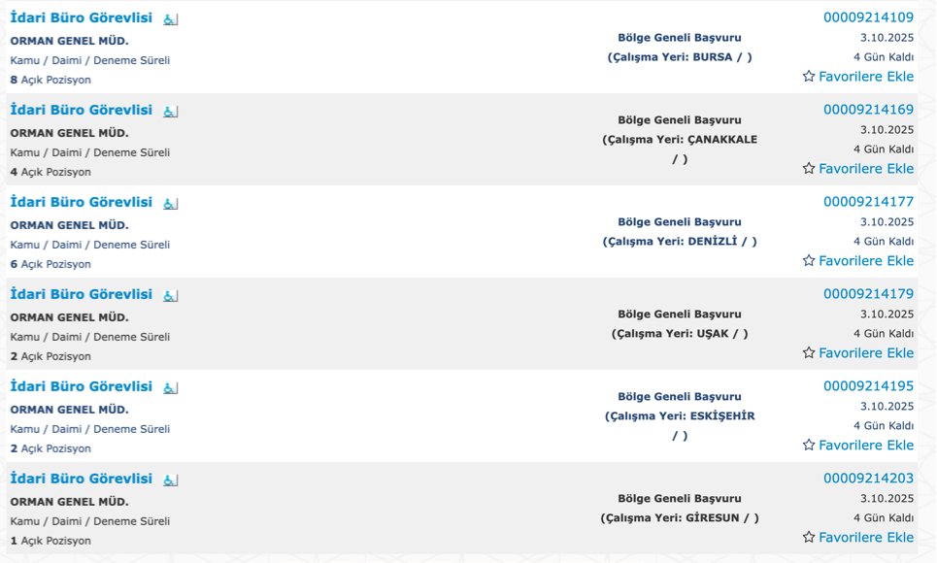
Task: View job posting number 00009214195
Action: [x=868, y=386]
